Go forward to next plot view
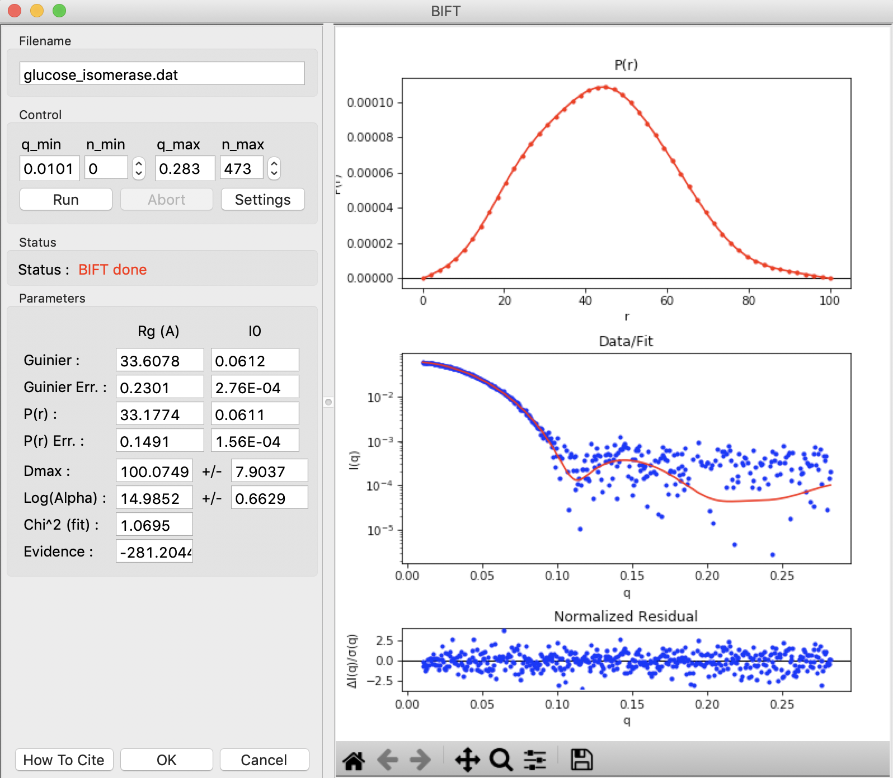 (420, 760)
